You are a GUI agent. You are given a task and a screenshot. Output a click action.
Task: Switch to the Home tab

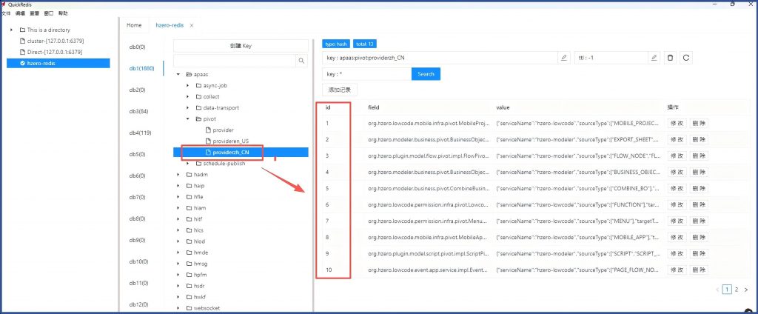pos(134,25)
